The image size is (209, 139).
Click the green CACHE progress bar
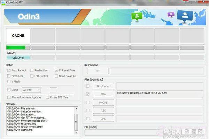(18, 47)
